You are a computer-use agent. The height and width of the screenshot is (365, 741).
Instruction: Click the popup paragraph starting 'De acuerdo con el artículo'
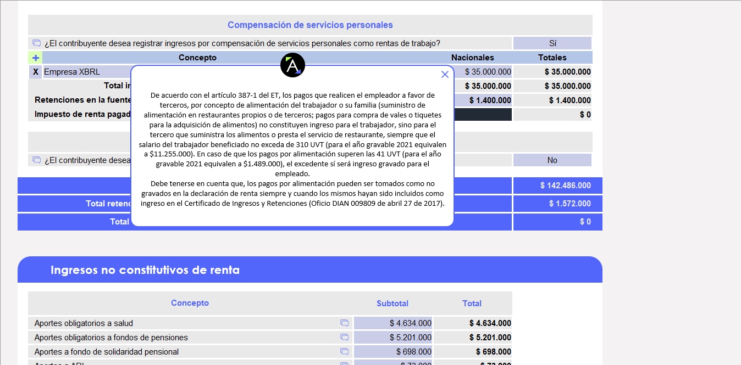[292, 134]
